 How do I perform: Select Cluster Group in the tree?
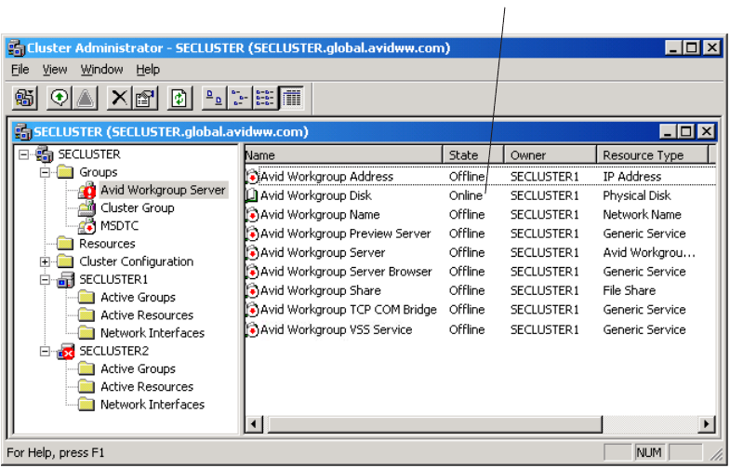click(138, 207)
